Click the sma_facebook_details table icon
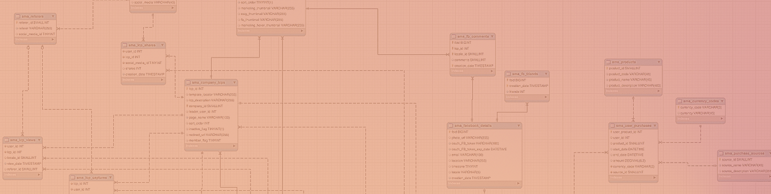771x194 pixels. 451,126
